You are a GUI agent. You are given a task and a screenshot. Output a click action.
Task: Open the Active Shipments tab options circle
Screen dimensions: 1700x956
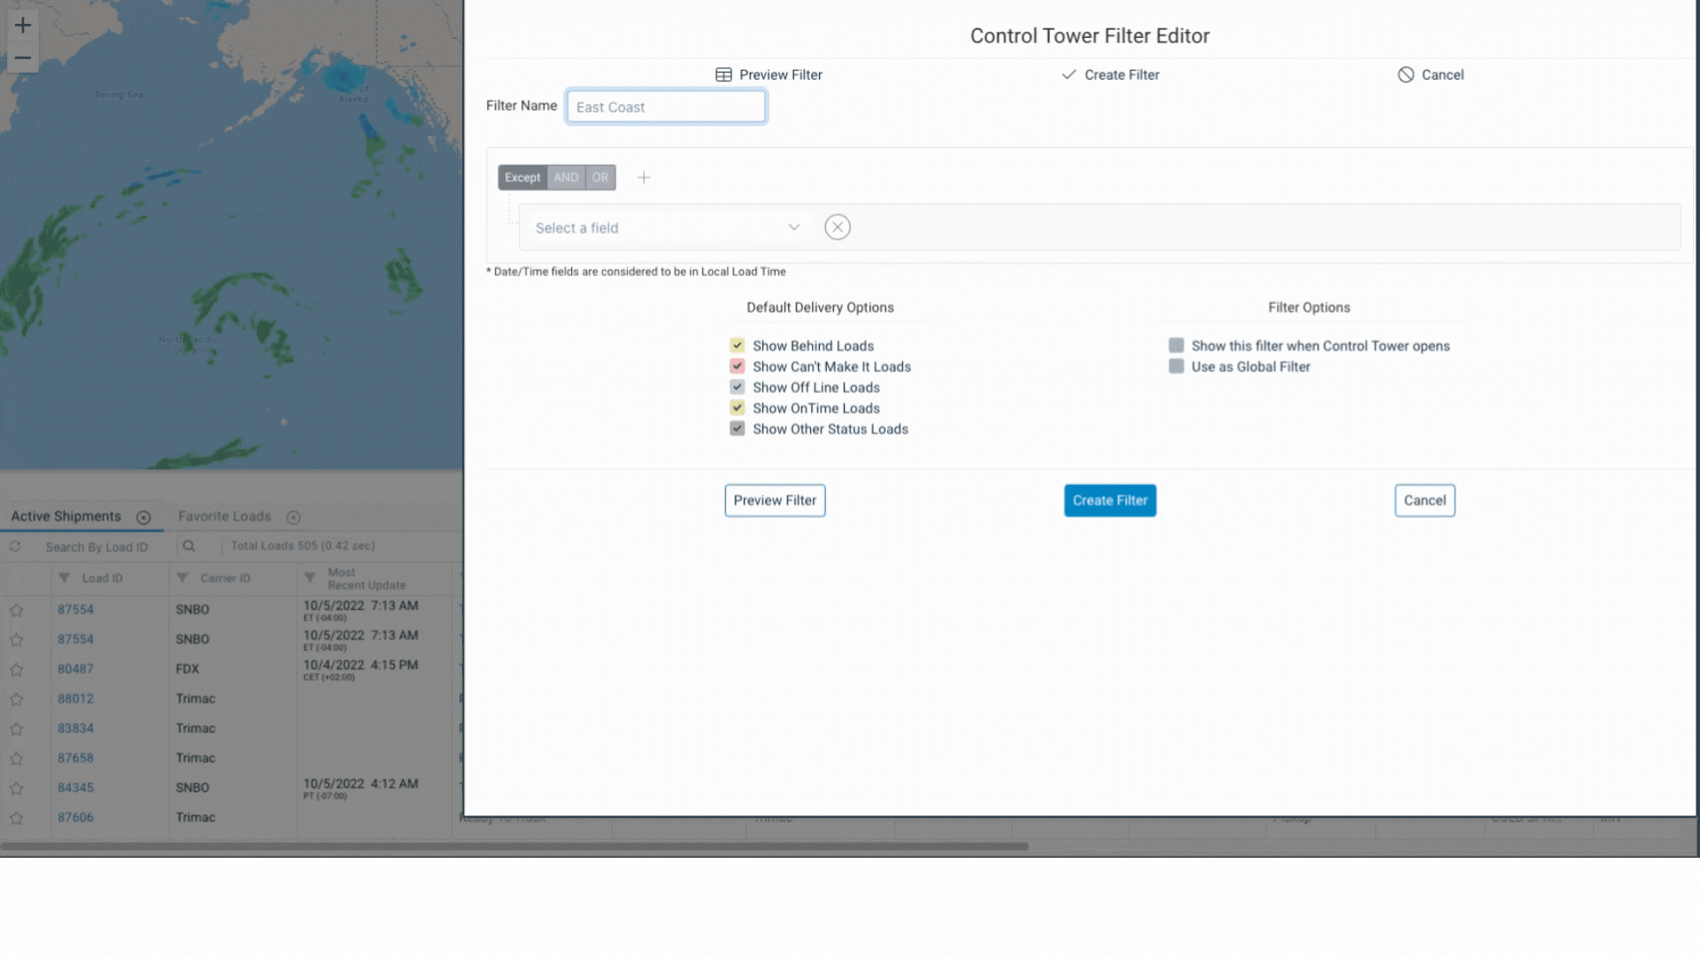point(143,517)
